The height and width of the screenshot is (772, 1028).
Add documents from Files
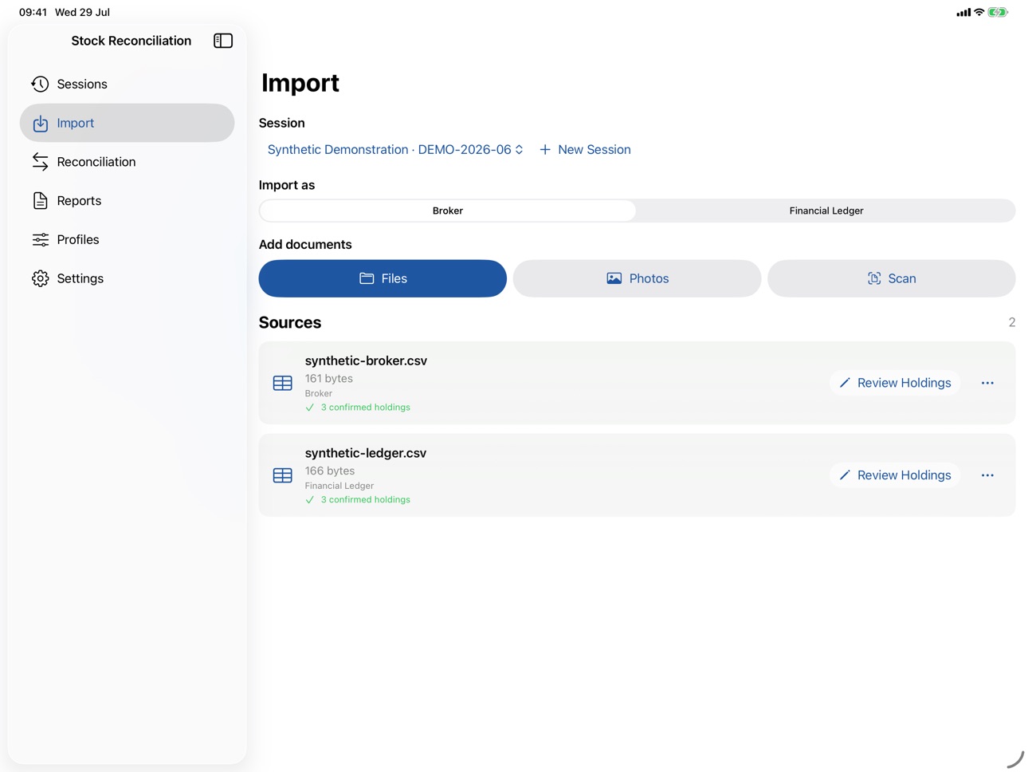coord(383,278)
